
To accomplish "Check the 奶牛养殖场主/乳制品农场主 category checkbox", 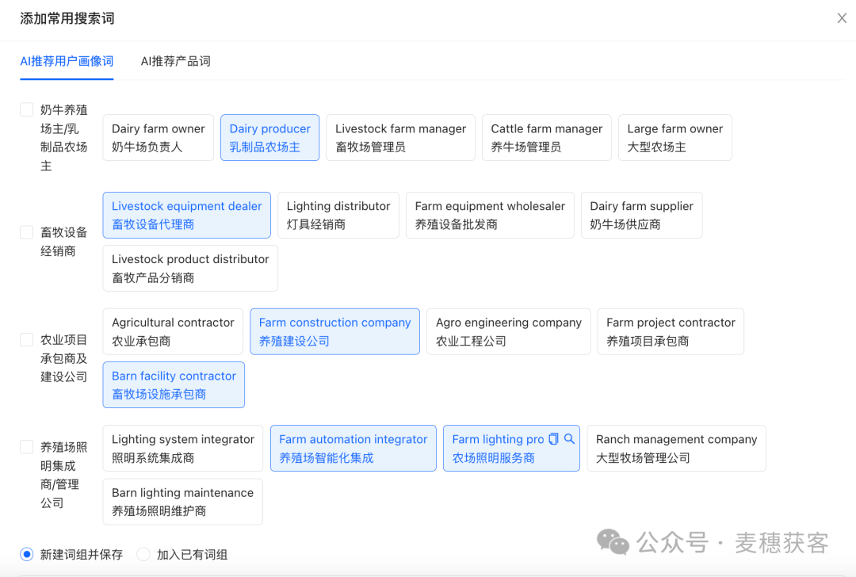I will point(26,109).
